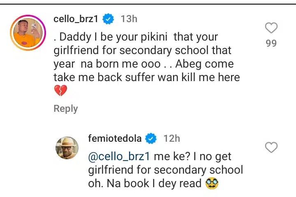Click the verified badge beside cello_brz1
The image size is (296, 197).
coord(109,18)
